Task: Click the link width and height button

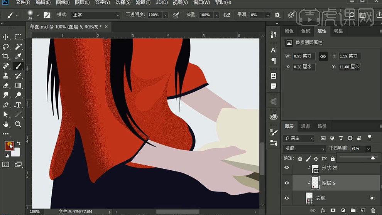Action: pos(323,56)
